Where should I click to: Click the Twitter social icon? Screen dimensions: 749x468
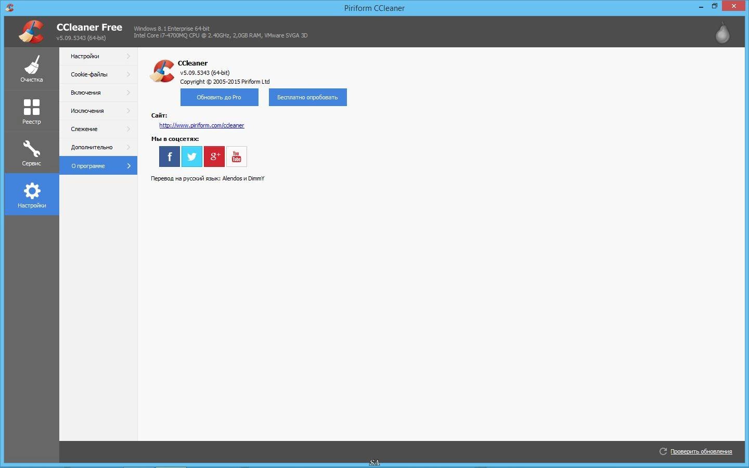tap(192, 157)
